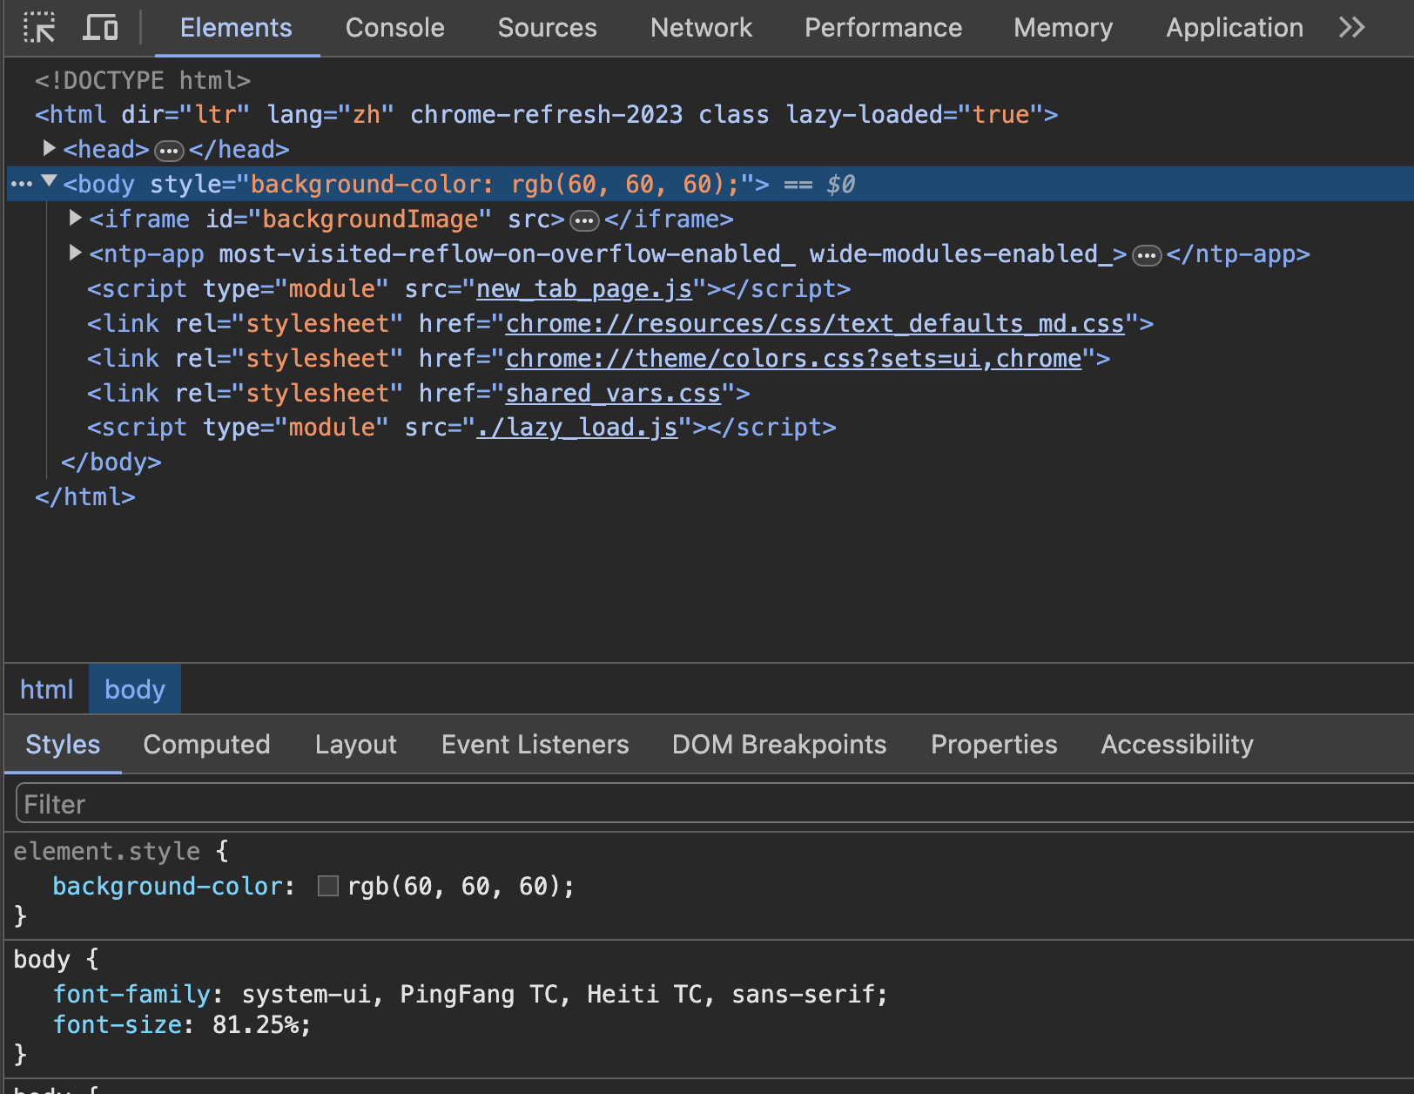The image size is (1414, 1094).
Task: Switch to the Console tab
Action: (x=394, y=28)
